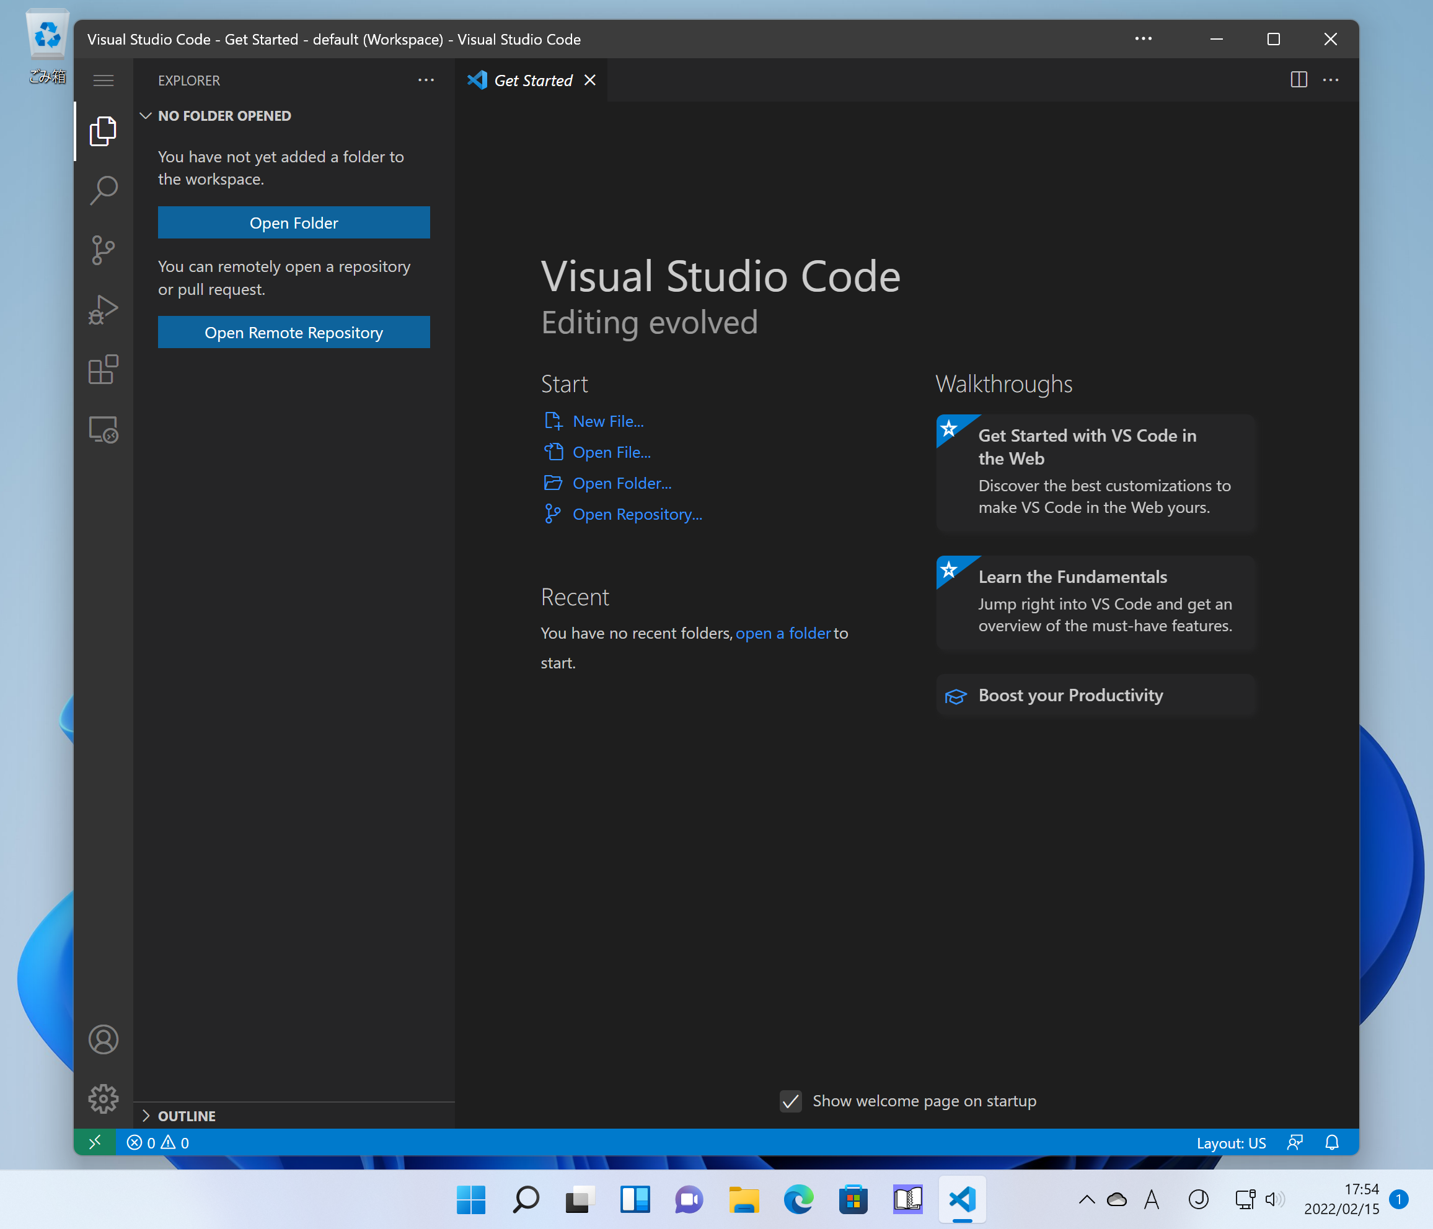Click the split editor right icon
The image size is (1433, 1229).
[1298, 80]
